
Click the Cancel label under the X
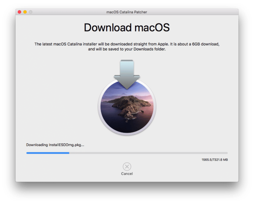[x=127, y=174]
